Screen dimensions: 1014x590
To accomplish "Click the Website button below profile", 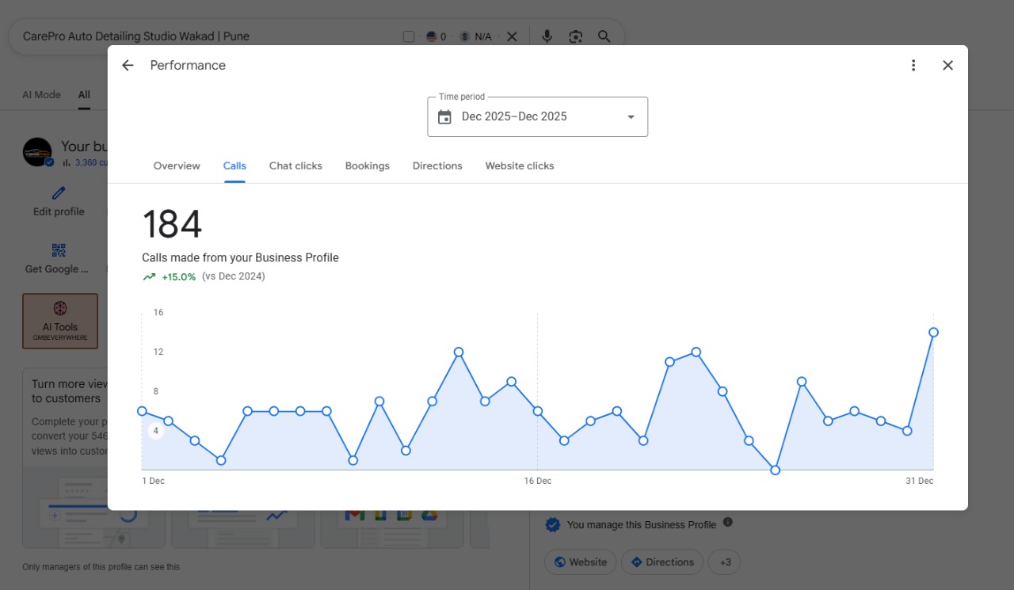I will pyautogui.click(x=581, y=562).
